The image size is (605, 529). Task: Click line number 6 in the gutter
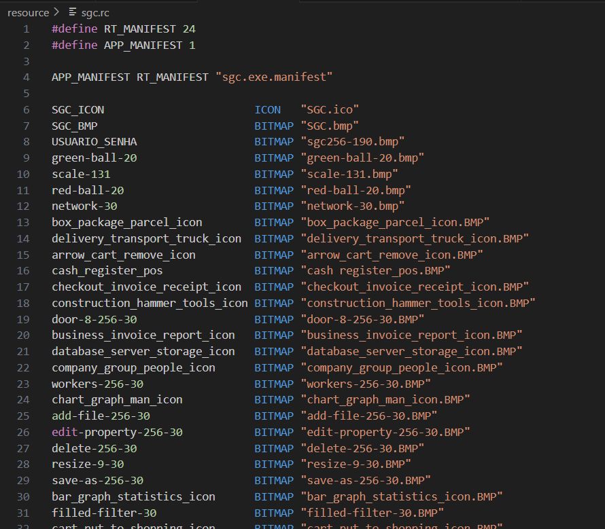tap(26, 109)
